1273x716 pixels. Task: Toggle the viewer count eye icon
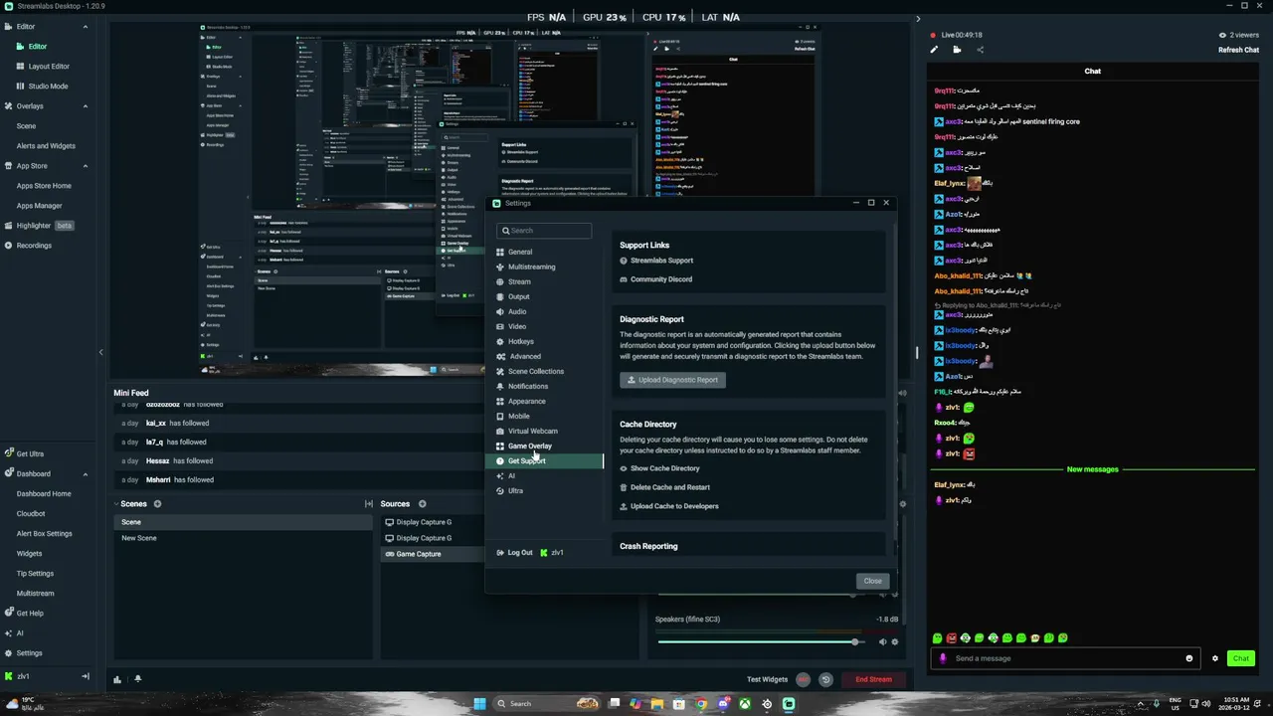(x=1222, y=35)
